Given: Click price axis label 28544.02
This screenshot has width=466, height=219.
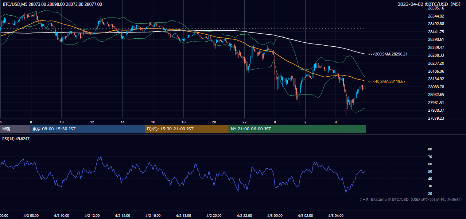Looking at the screenshot, I should pos(436,16).
